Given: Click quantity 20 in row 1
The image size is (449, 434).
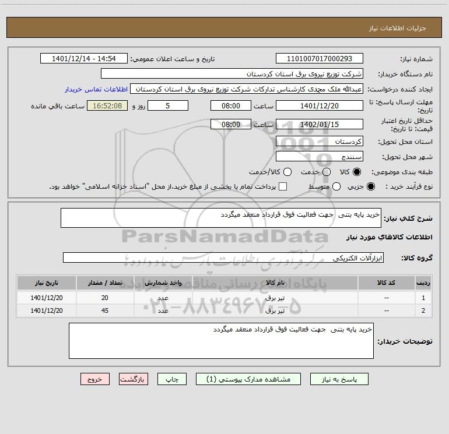Looking at the screenshot, I should pyautogui.click(x=105, y=298).
